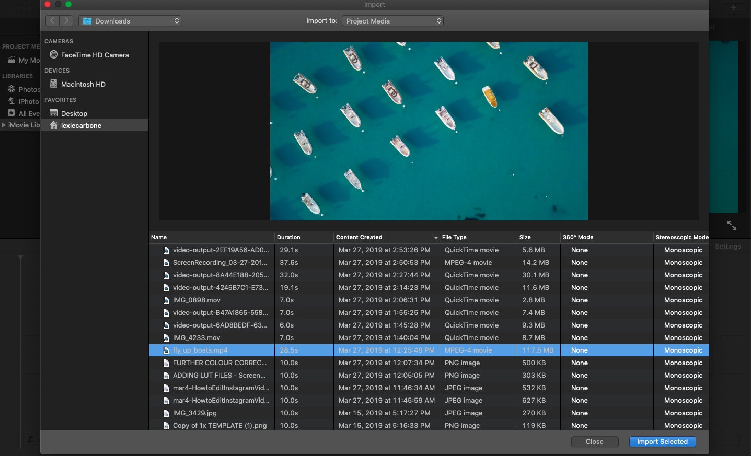The image size is (751, 456).
Task: Select the file ScreenRecording_03-27-201...
Action: (220, 263)
